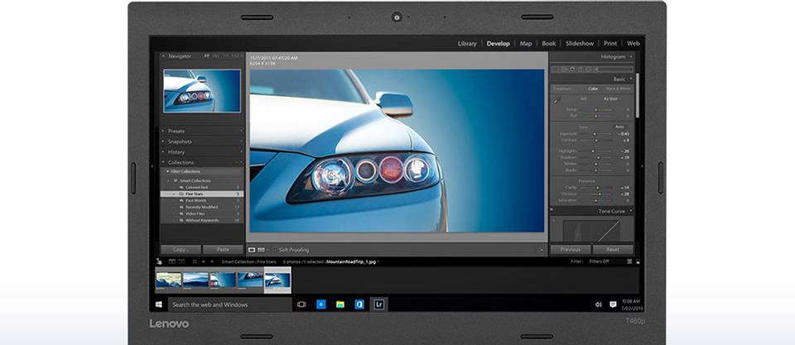
Task: Set tone adjustment to Auto
Action: coord(618,127)
